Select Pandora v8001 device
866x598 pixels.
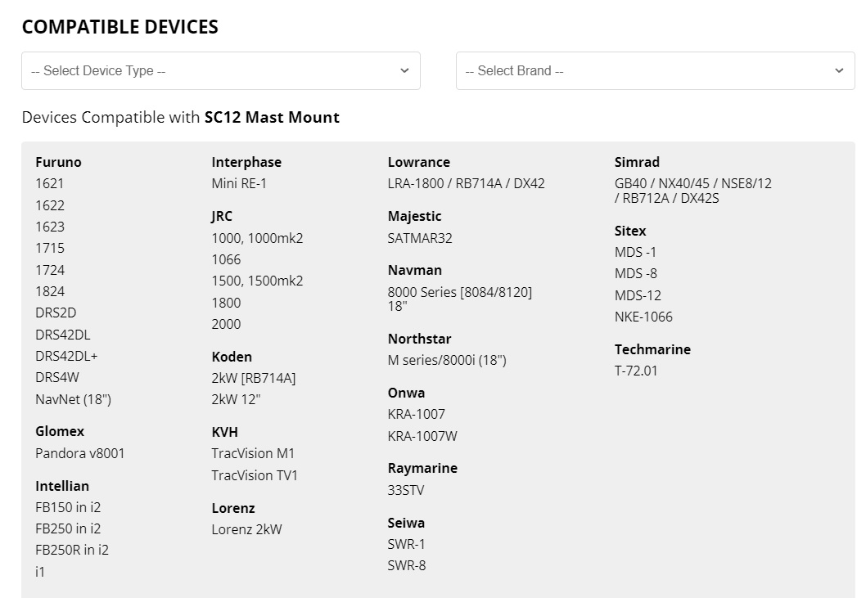click(80, 453)
